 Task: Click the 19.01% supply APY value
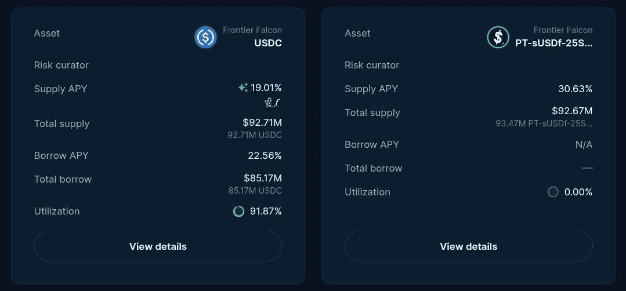[266, 88]
